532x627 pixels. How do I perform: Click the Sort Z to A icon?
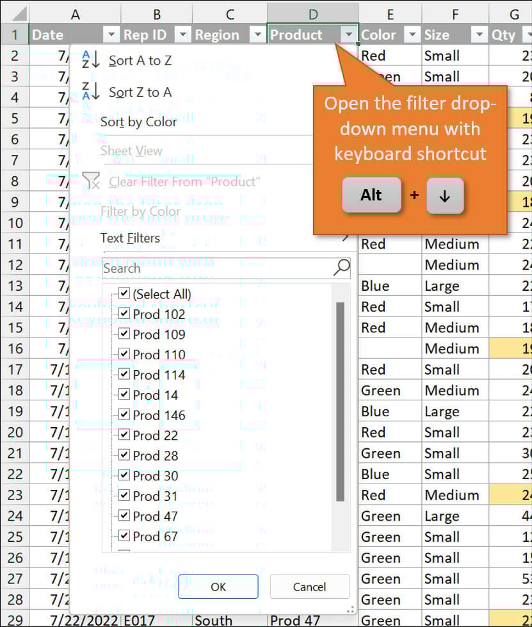click(x=90, y=92)
